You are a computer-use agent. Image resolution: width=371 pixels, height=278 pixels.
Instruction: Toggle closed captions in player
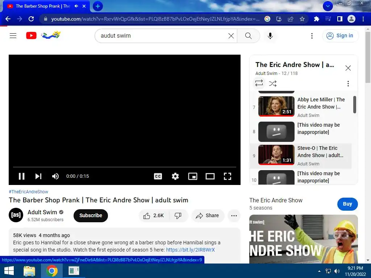pos(158,176)
